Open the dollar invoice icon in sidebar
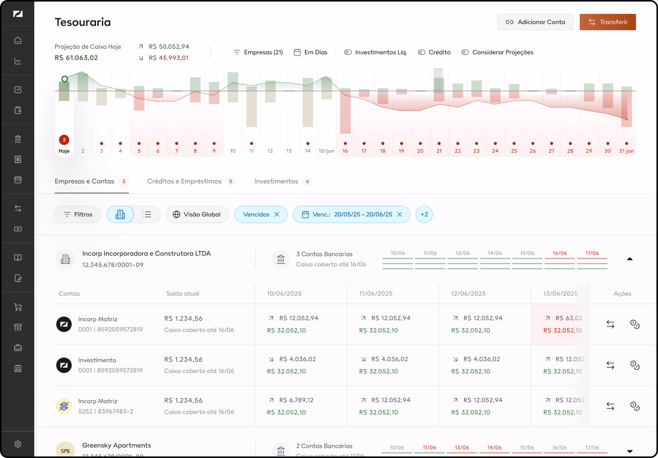This screenshot has height=458, width=658. point(18,159)
